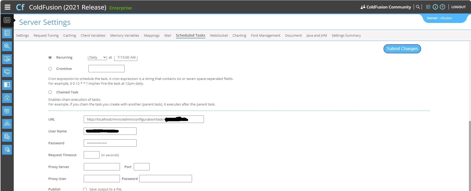471x191 pixels.
Task: Check Save output to a file
Action: click(85, 189)
